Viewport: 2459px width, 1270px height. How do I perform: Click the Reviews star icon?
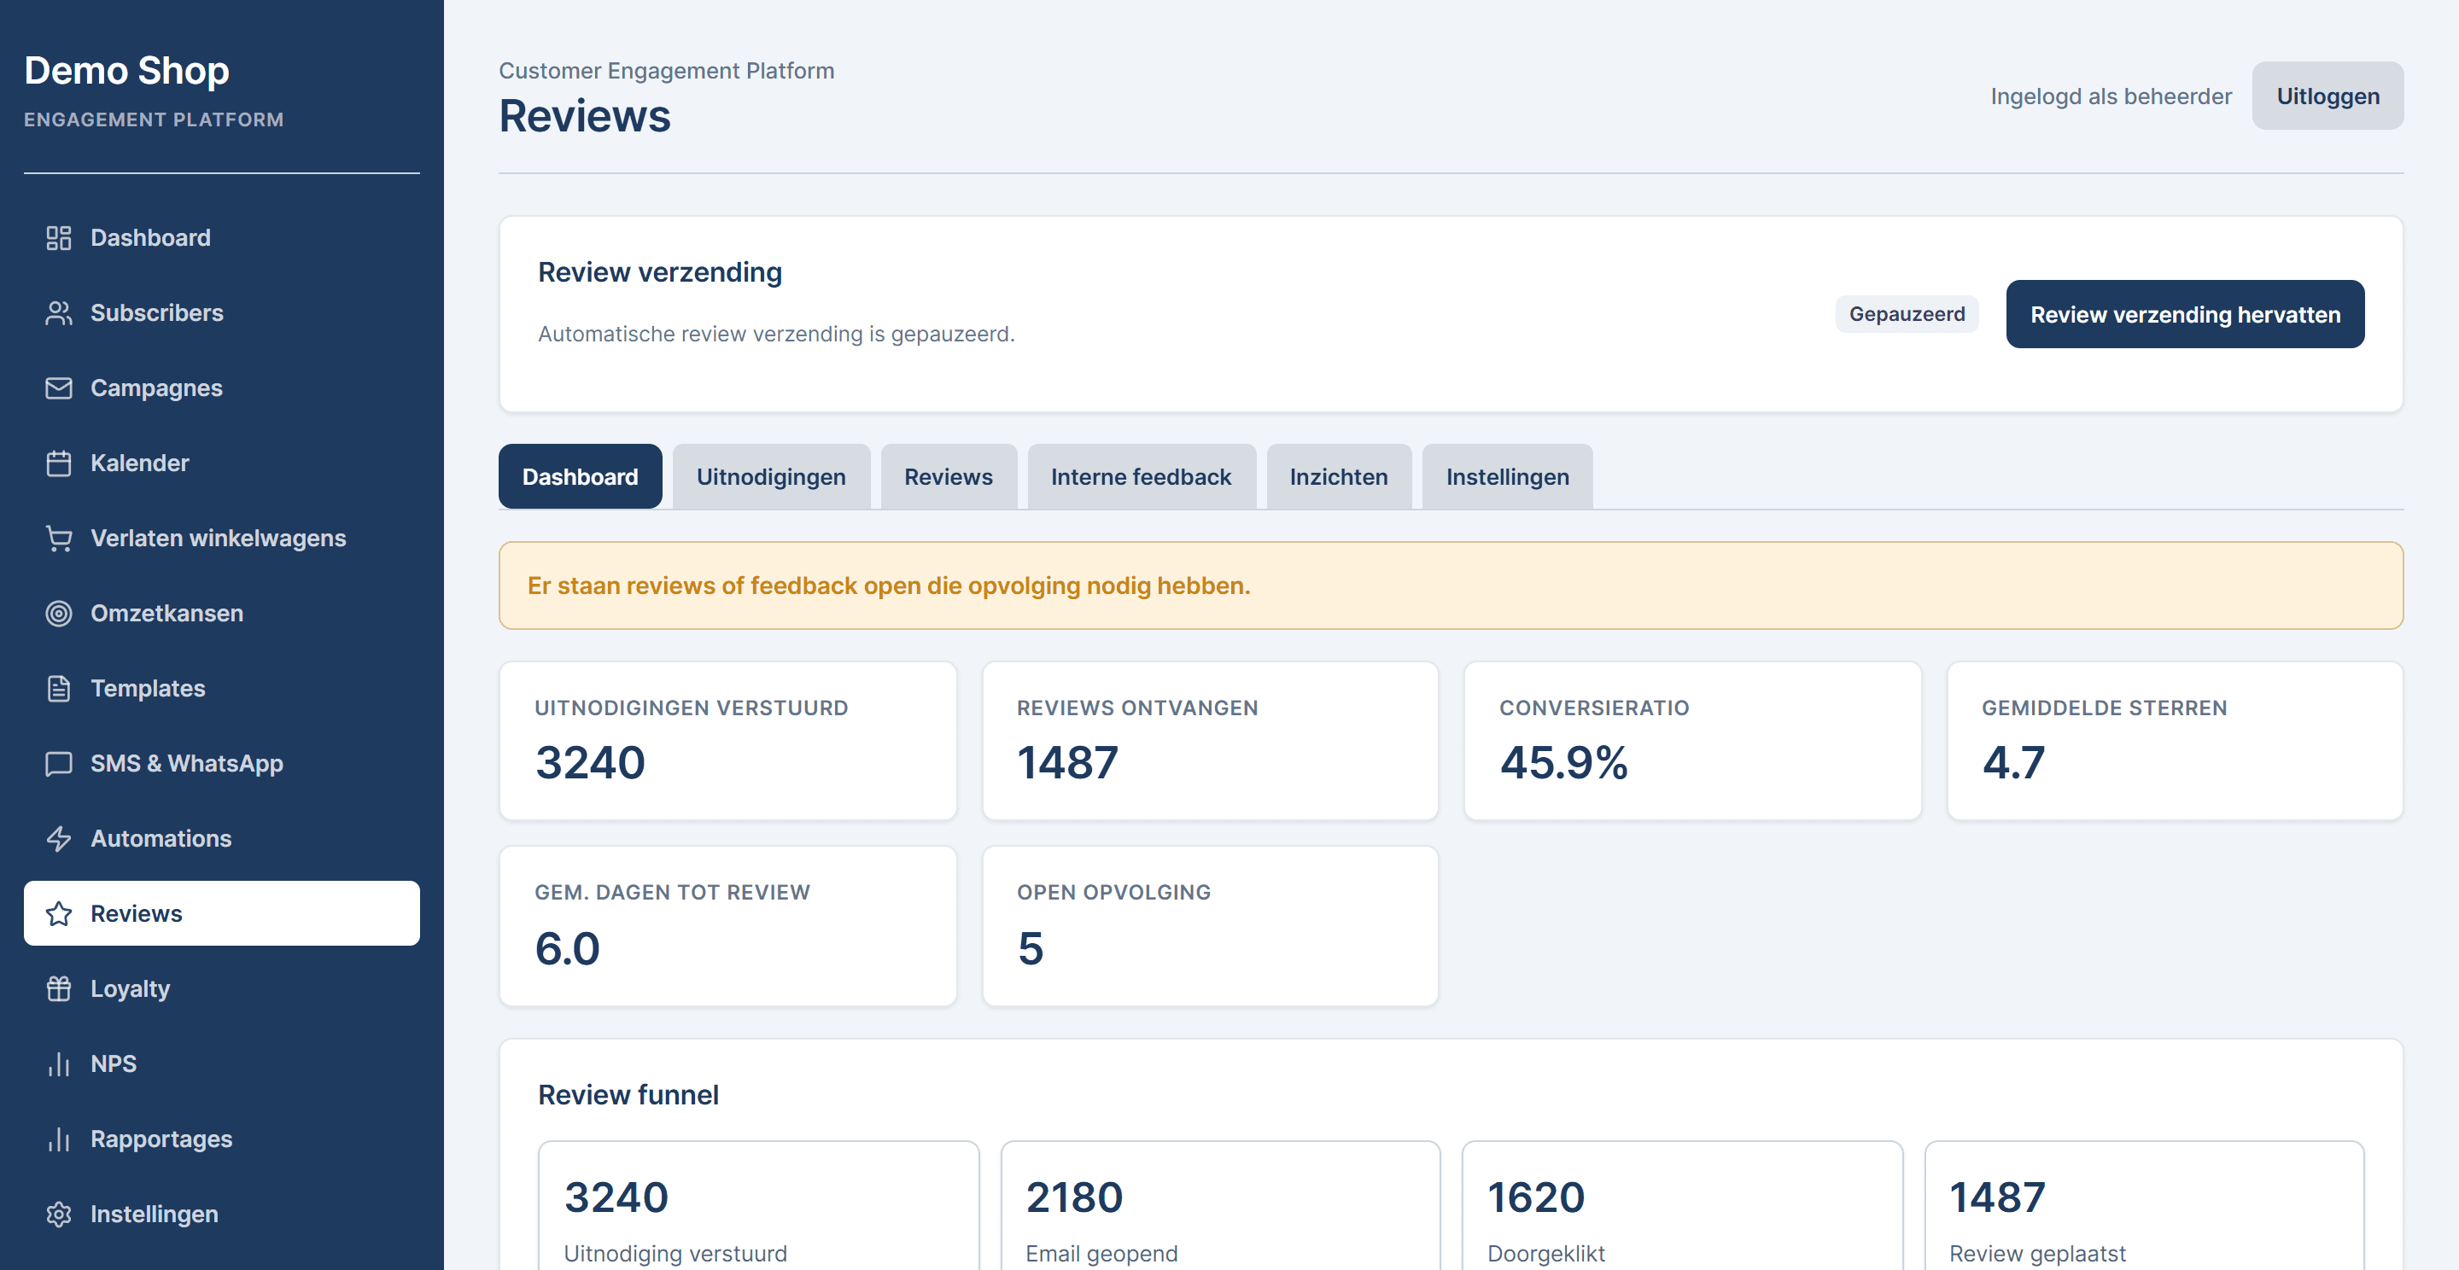coord(58,913)
